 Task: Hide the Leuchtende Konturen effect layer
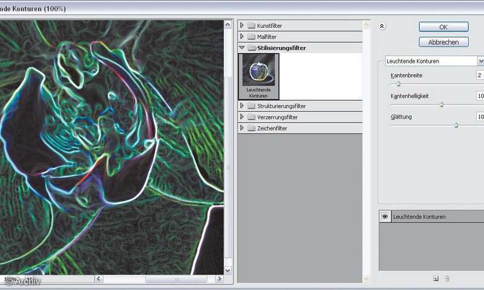click(x=384, y=216)
